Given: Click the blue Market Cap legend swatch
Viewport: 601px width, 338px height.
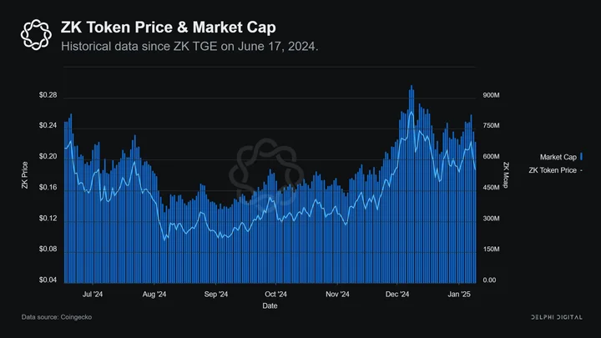Looking at the screenshot, I should (x=581, y=157).
